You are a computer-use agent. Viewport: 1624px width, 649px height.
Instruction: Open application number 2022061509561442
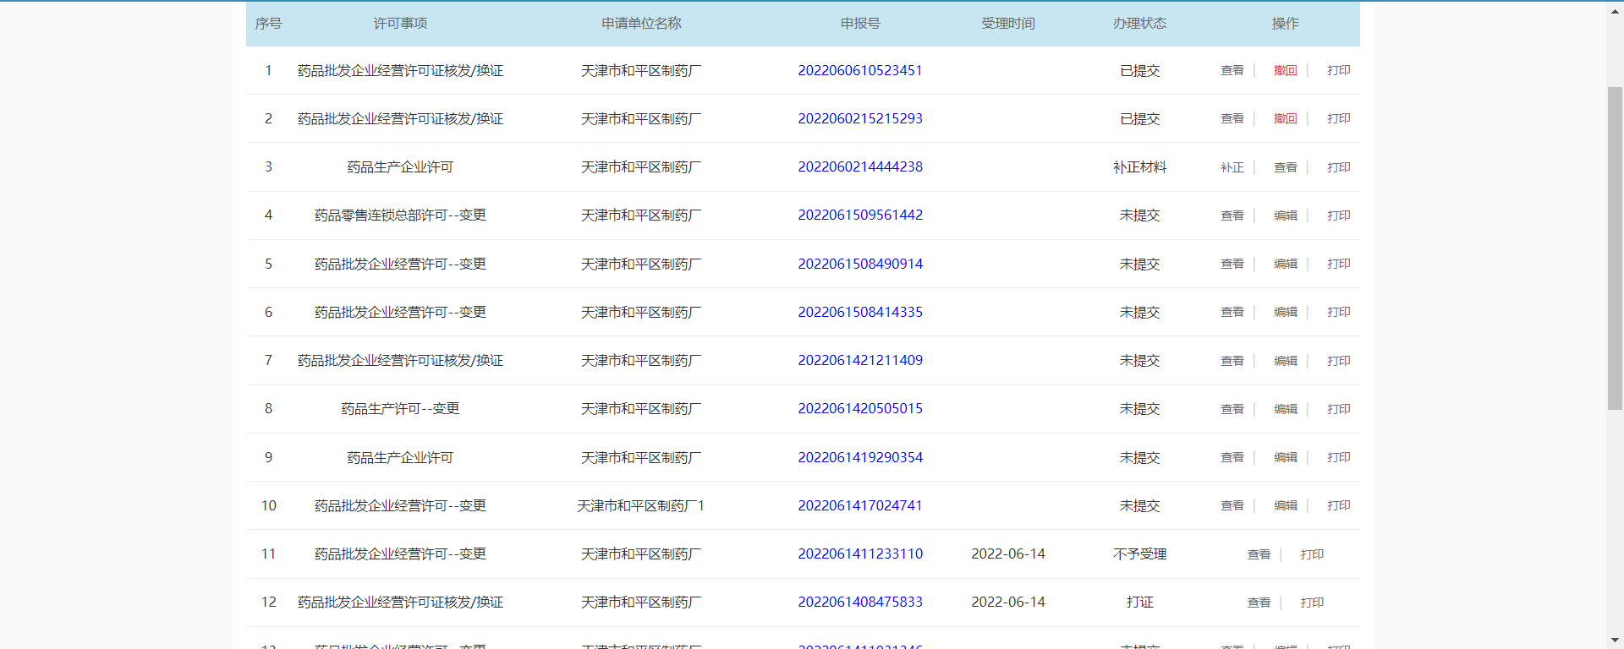tap(859, 215)
